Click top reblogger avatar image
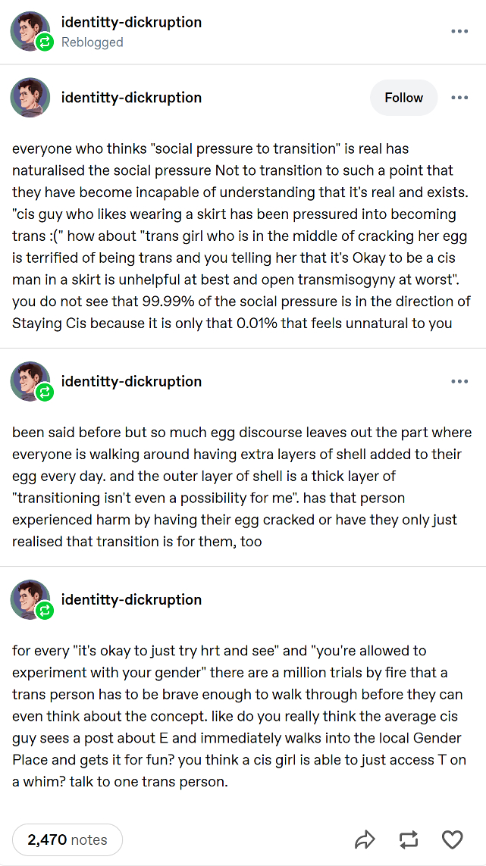This screenshot has height=866, width=486. pyautogui.click(x=30, y=32)
